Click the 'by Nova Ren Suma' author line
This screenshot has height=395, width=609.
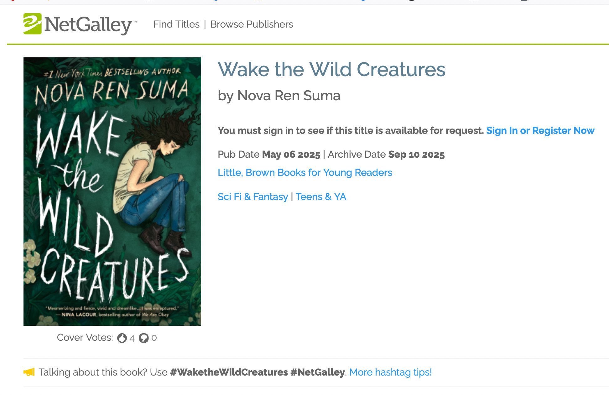tap(279, 96)
